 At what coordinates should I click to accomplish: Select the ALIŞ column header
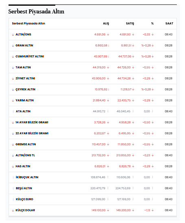tap(106, 24)
